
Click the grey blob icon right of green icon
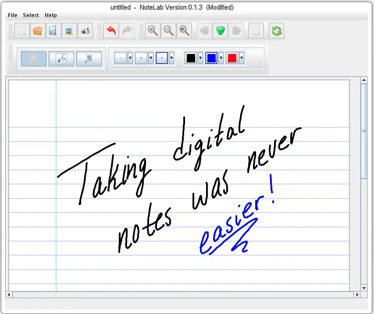[x=236, y=31]
